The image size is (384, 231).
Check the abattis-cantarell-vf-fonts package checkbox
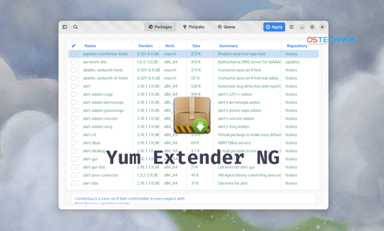pos(73,78)
